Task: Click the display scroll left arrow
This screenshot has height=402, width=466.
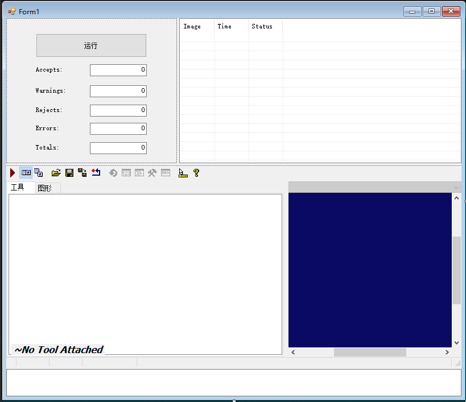Action: (x=293, y=353)
